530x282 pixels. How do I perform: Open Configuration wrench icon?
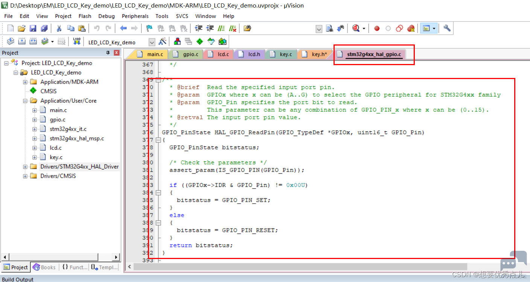tap(447, 28)
